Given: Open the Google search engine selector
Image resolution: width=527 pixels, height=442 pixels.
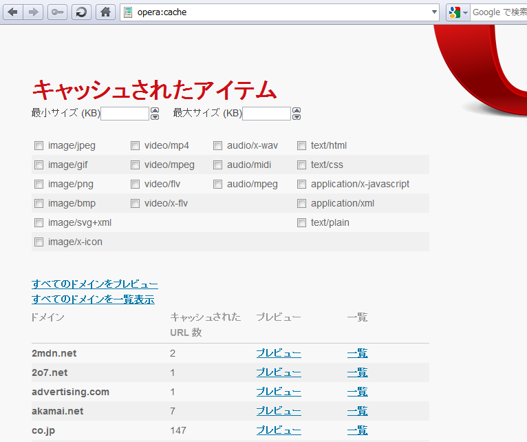Looking at the screenshot, I should pos(458,12).
